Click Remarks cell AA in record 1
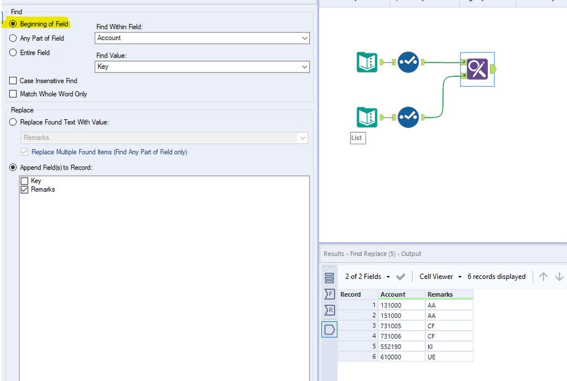 click(449, 305)
